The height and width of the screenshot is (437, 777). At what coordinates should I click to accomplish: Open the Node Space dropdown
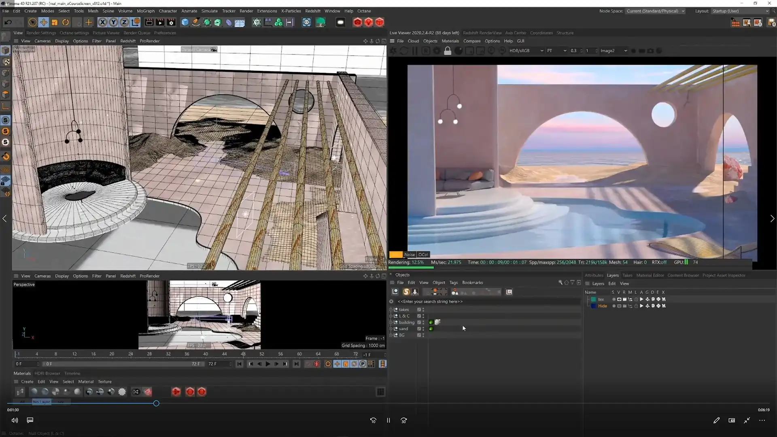pyautogui.click(x=655, y=11)
